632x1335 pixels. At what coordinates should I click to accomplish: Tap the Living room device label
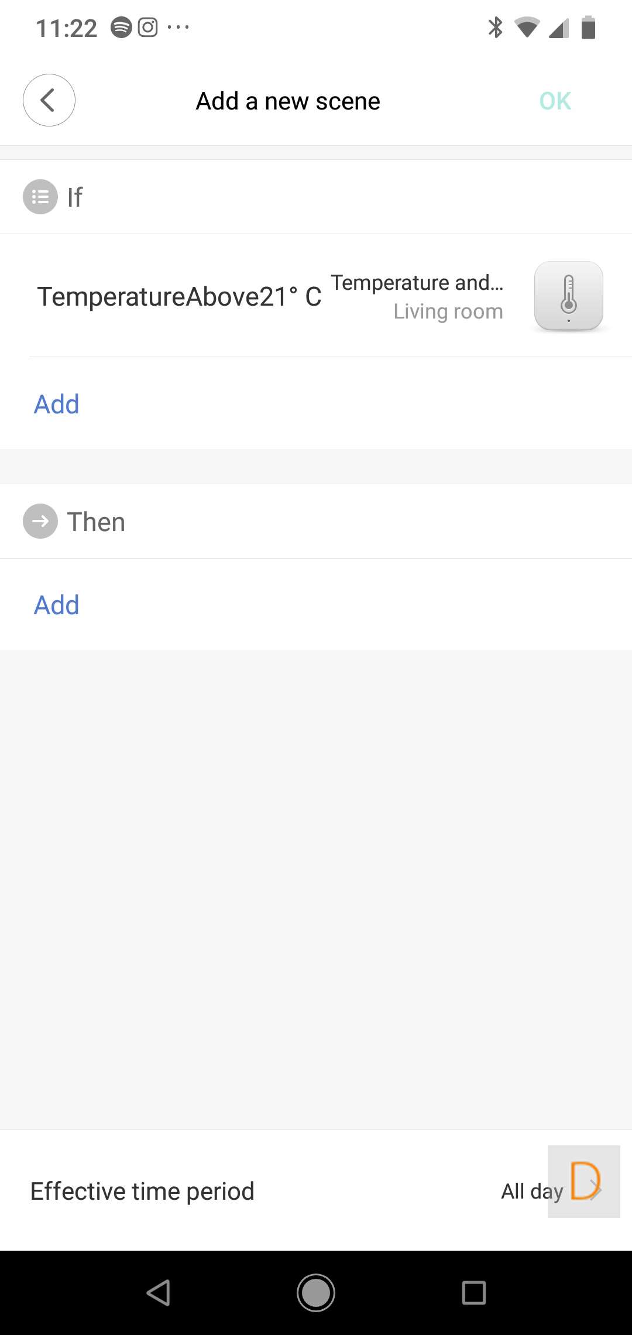pos(448,311)
